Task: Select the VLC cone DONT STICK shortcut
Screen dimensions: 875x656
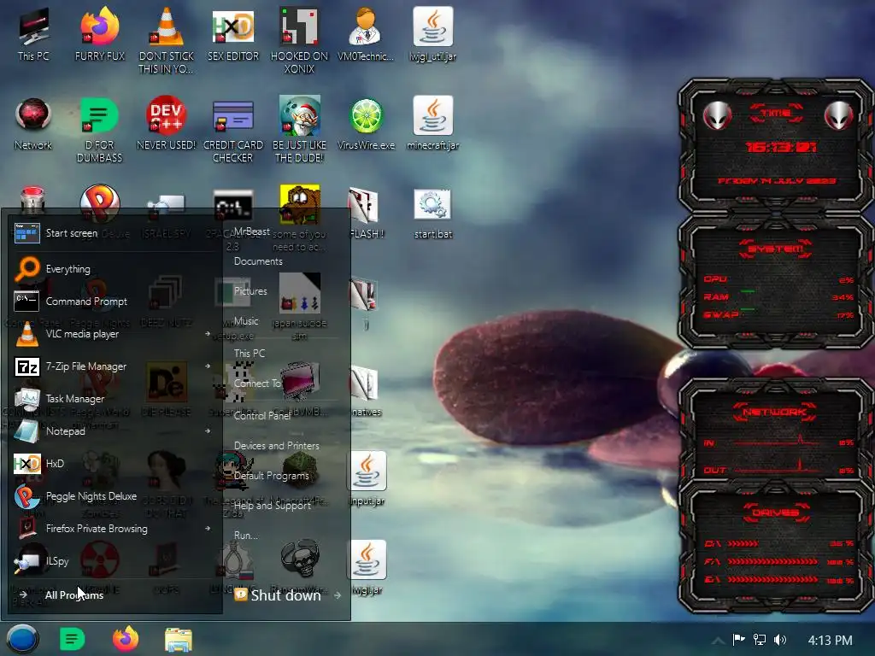Action: pos(167,40)
